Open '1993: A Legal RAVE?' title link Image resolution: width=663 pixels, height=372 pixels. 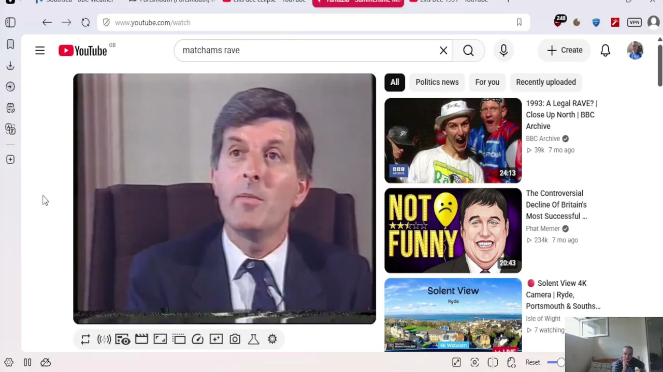tap(561, 115)
